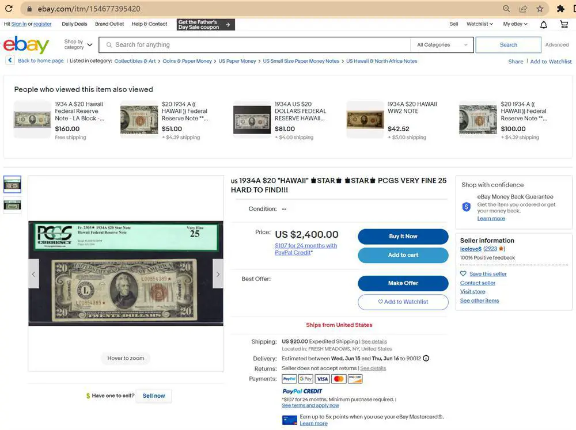
Task: Click See details link for returns
Action: point(373,368)
